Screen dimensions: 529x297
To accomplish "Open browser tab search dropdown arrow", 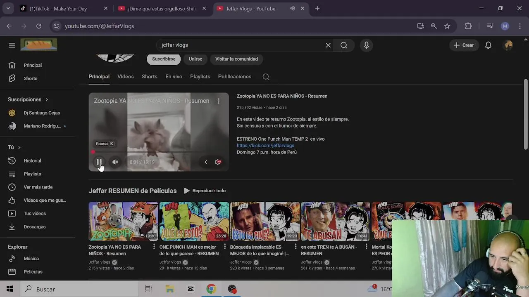I will pos(8,8).
